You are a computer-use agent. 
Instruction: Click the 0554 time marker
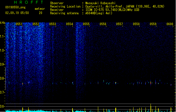click(x=69, y=24)
